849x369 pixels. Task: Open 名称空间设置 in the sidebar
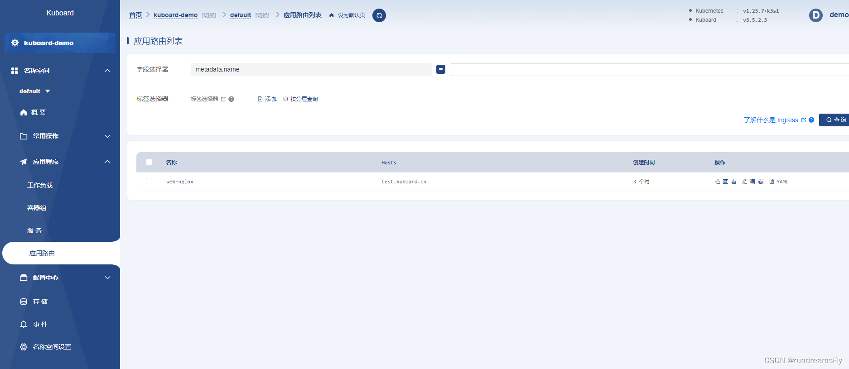pos(52,347)
